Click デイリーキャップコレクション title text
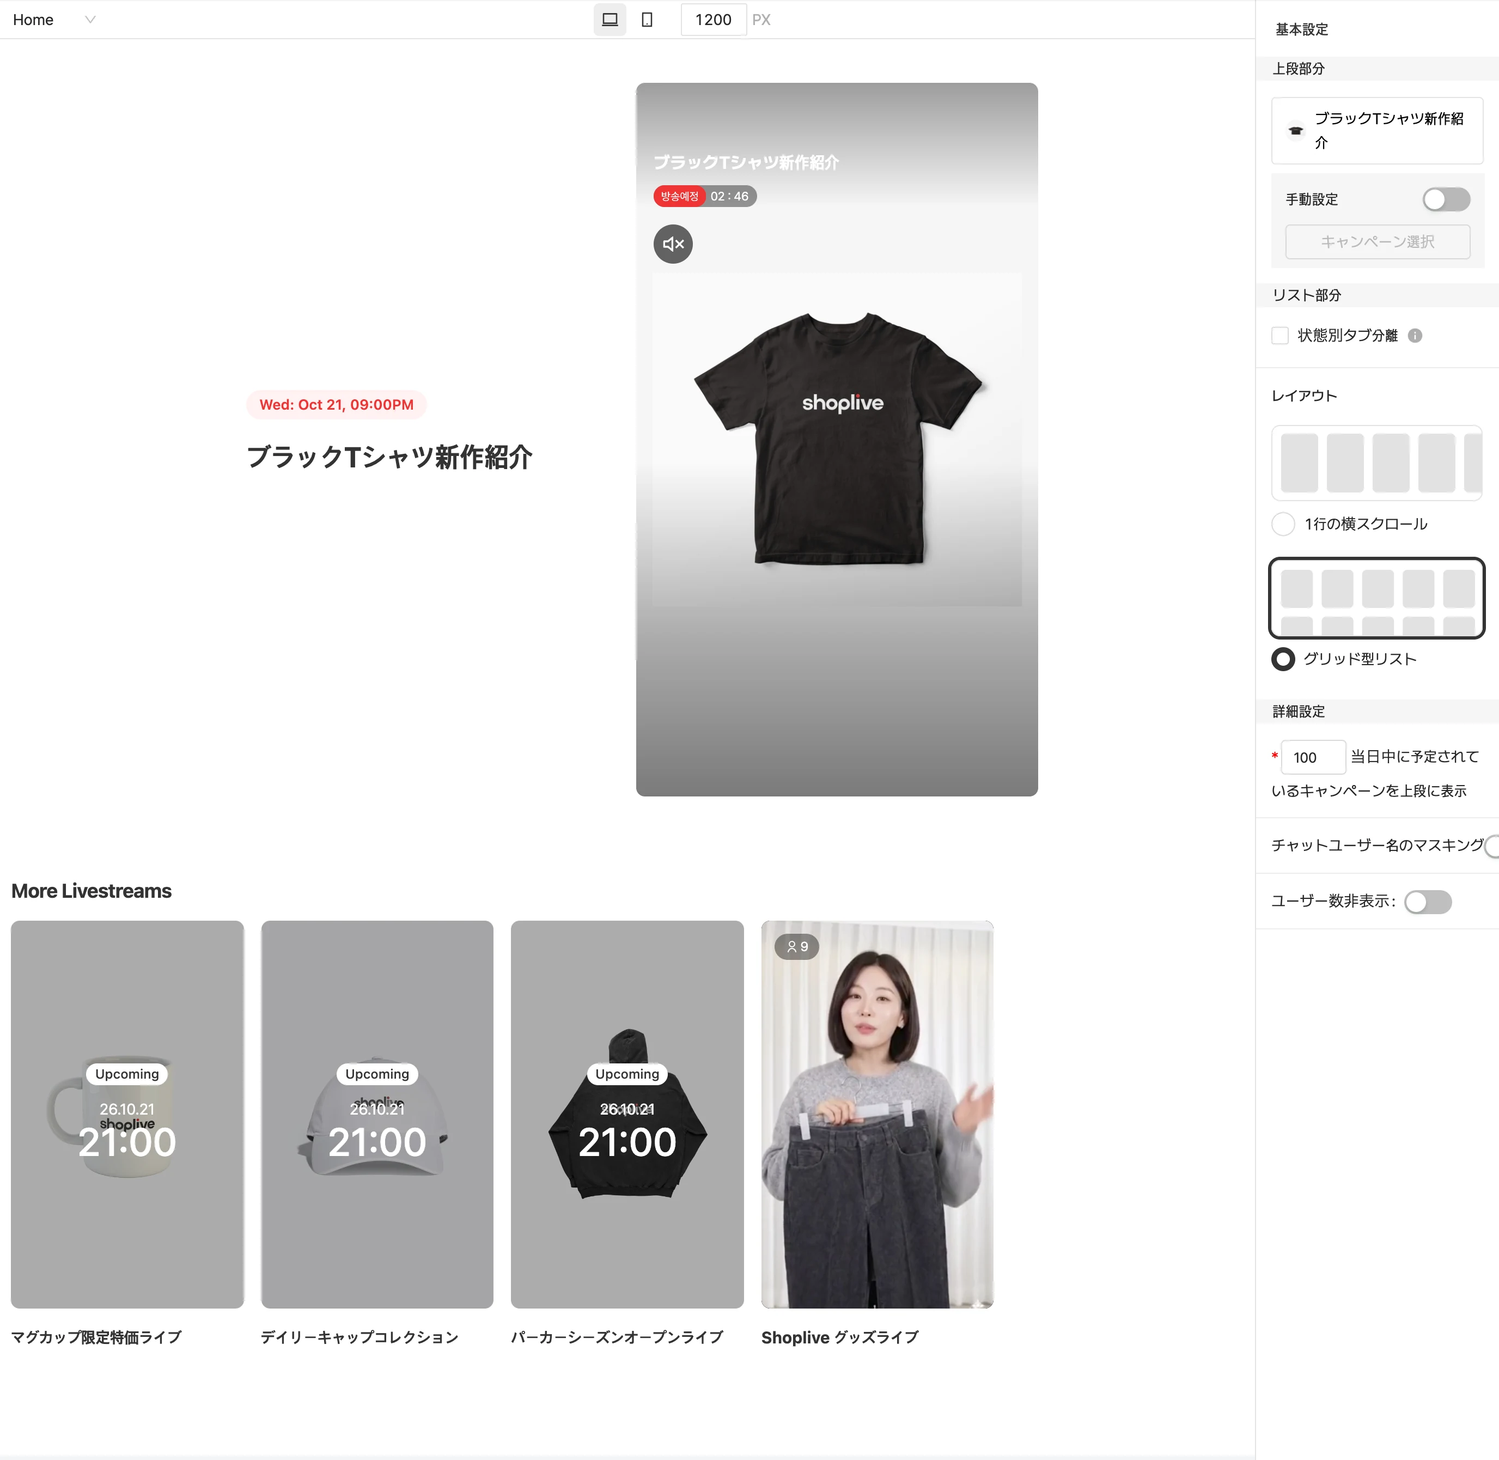 pos(359,1337)
